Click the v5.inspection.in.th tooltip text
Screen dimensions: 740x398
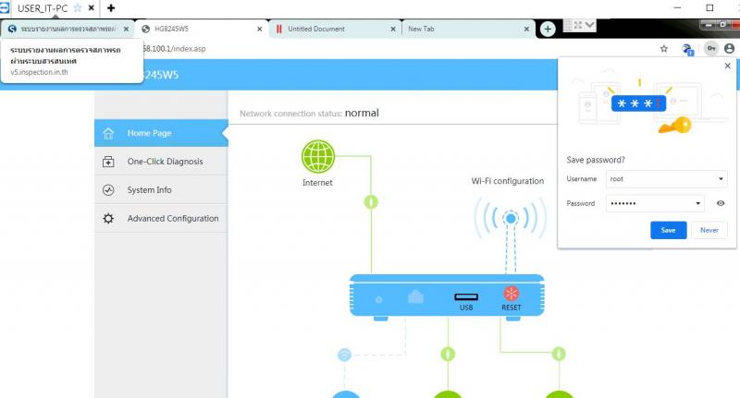[39, 72]
